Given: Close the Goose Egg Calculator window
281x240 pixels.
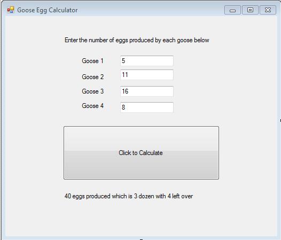Looking at the screenshot, I should (x=268, y=10).
